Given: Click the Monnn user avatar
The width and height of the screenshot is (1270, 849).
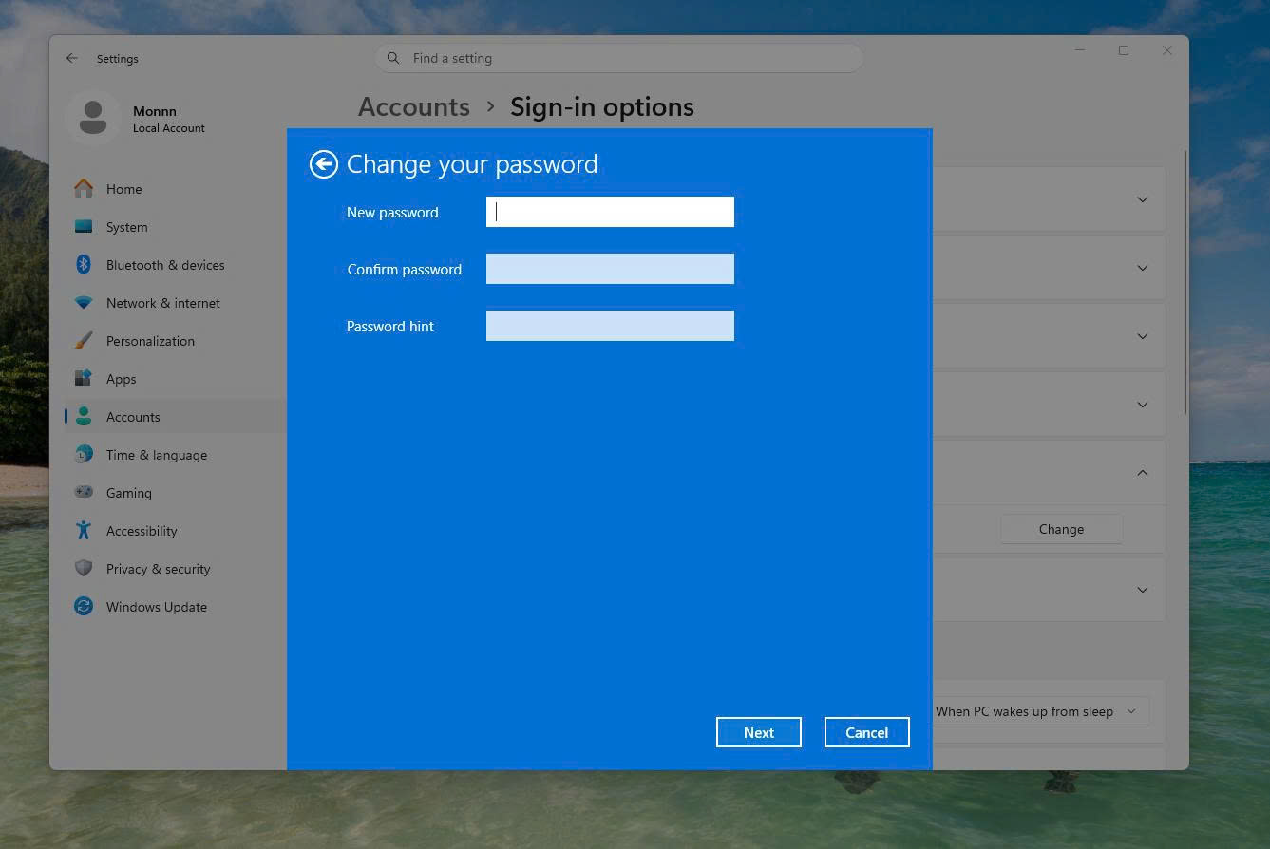Looking at the screenshot, I should coord(93,118).
